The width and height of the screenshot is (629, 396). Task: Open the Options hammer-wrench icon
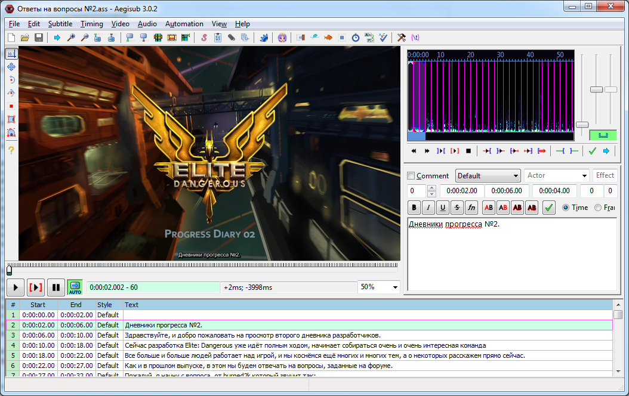401,38
